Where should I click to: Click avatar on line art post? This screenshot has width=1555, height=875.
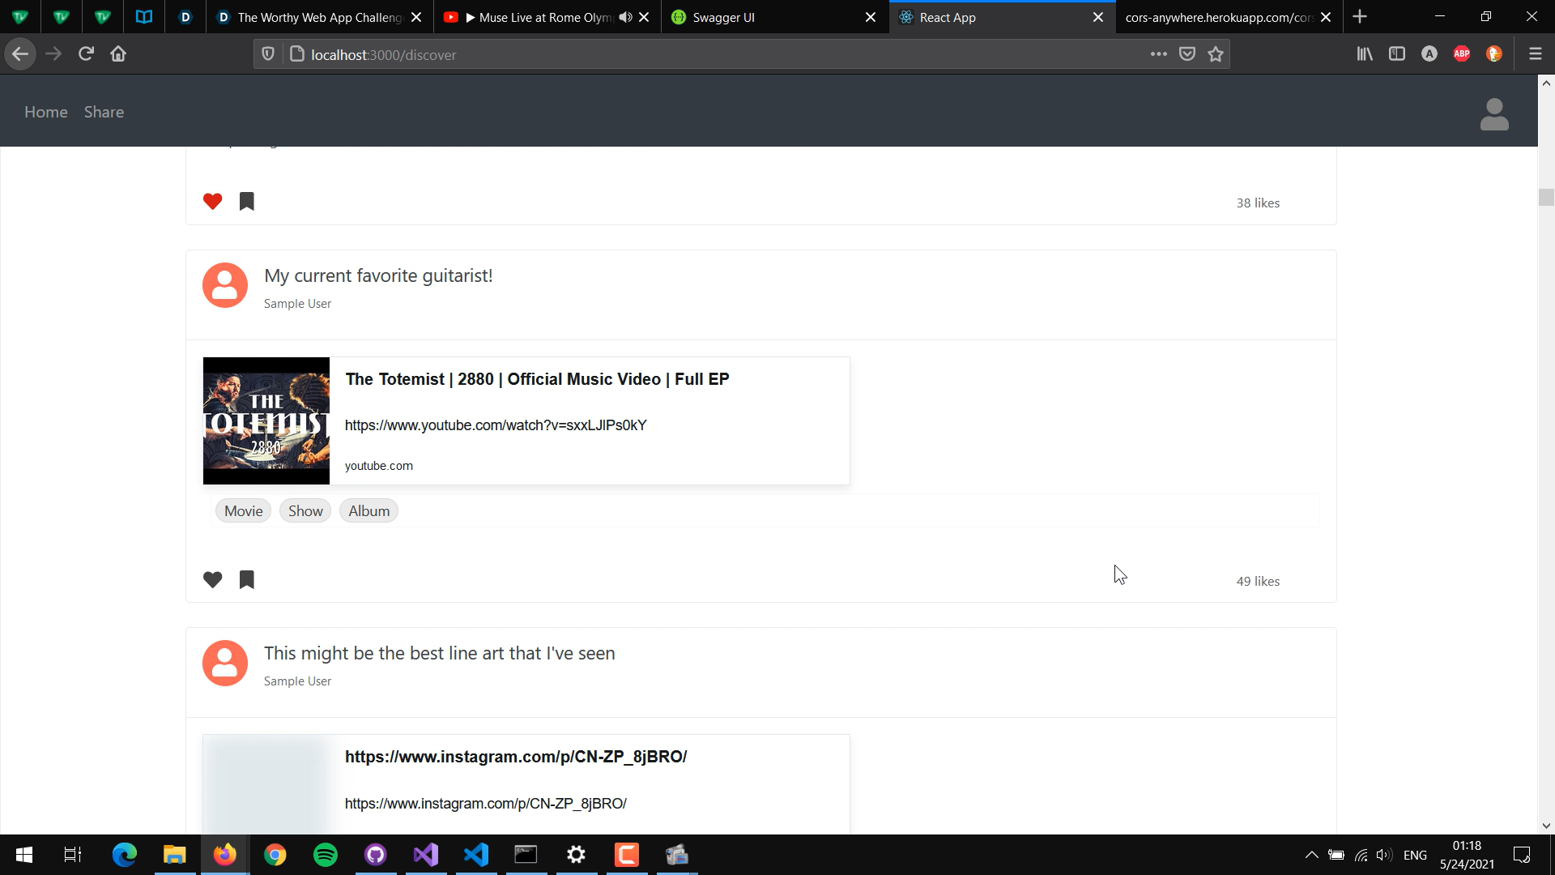pos(225,664)
